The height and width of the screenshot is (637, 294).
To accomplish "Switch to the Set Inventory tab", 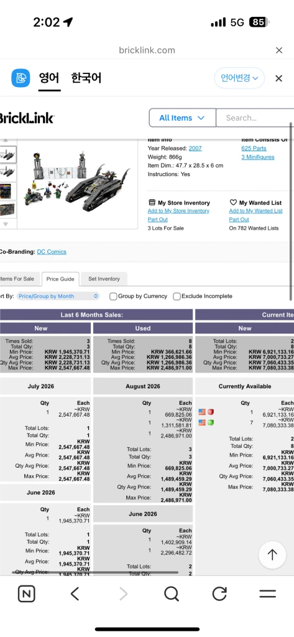I will [104, 279].
